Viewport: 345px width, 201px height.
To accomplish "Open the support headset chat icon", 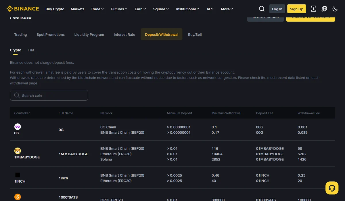I will pos(332,188).
